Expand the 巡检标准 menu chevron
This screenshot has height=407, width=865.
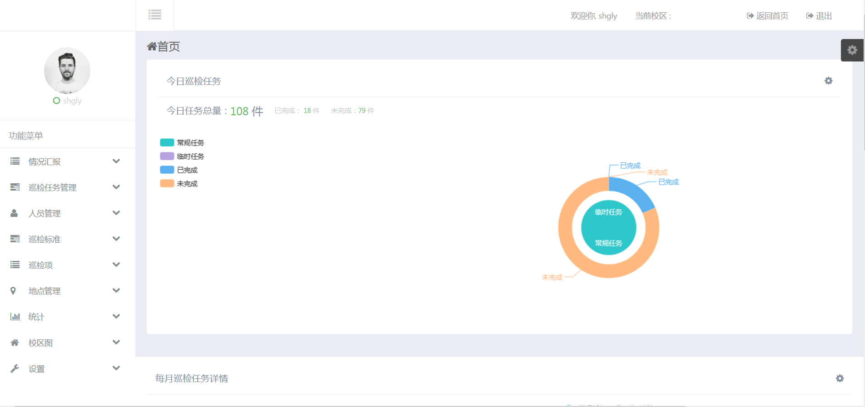(x=116, y=239)
